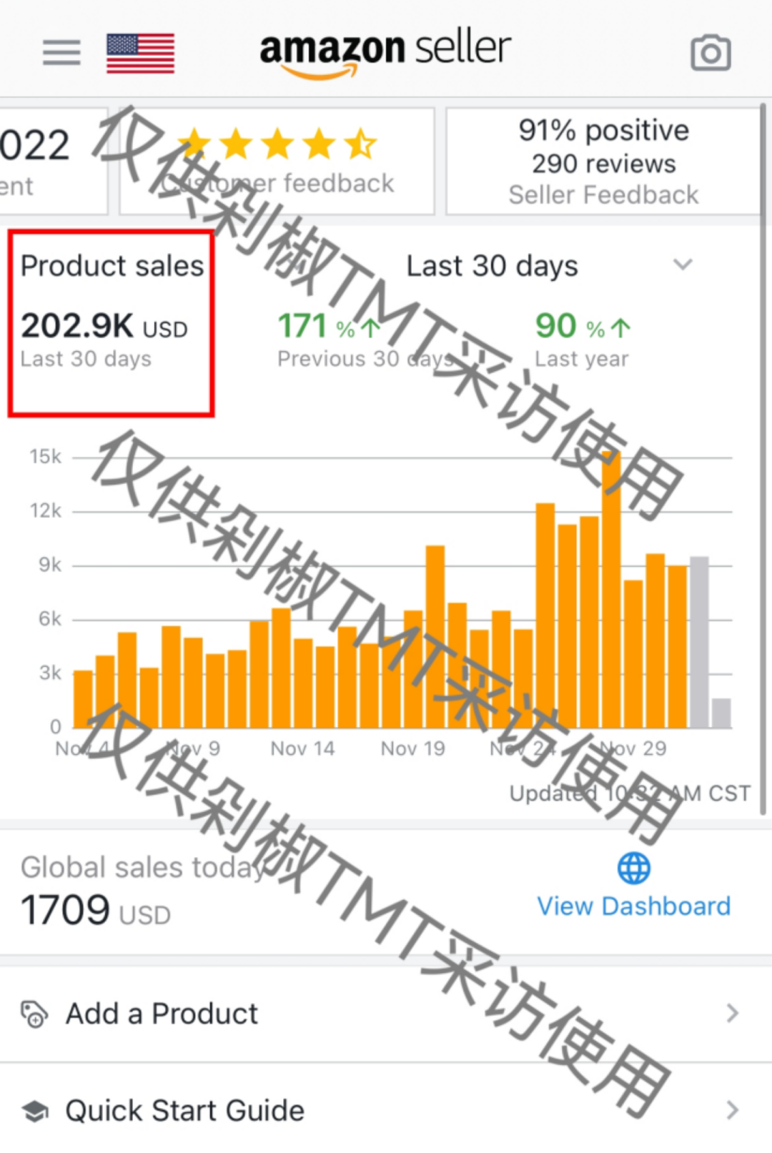The width and height of the screenshot is (772, 1153).
Task: Expand the Add a Product chevron
Action: (731, 1013)
